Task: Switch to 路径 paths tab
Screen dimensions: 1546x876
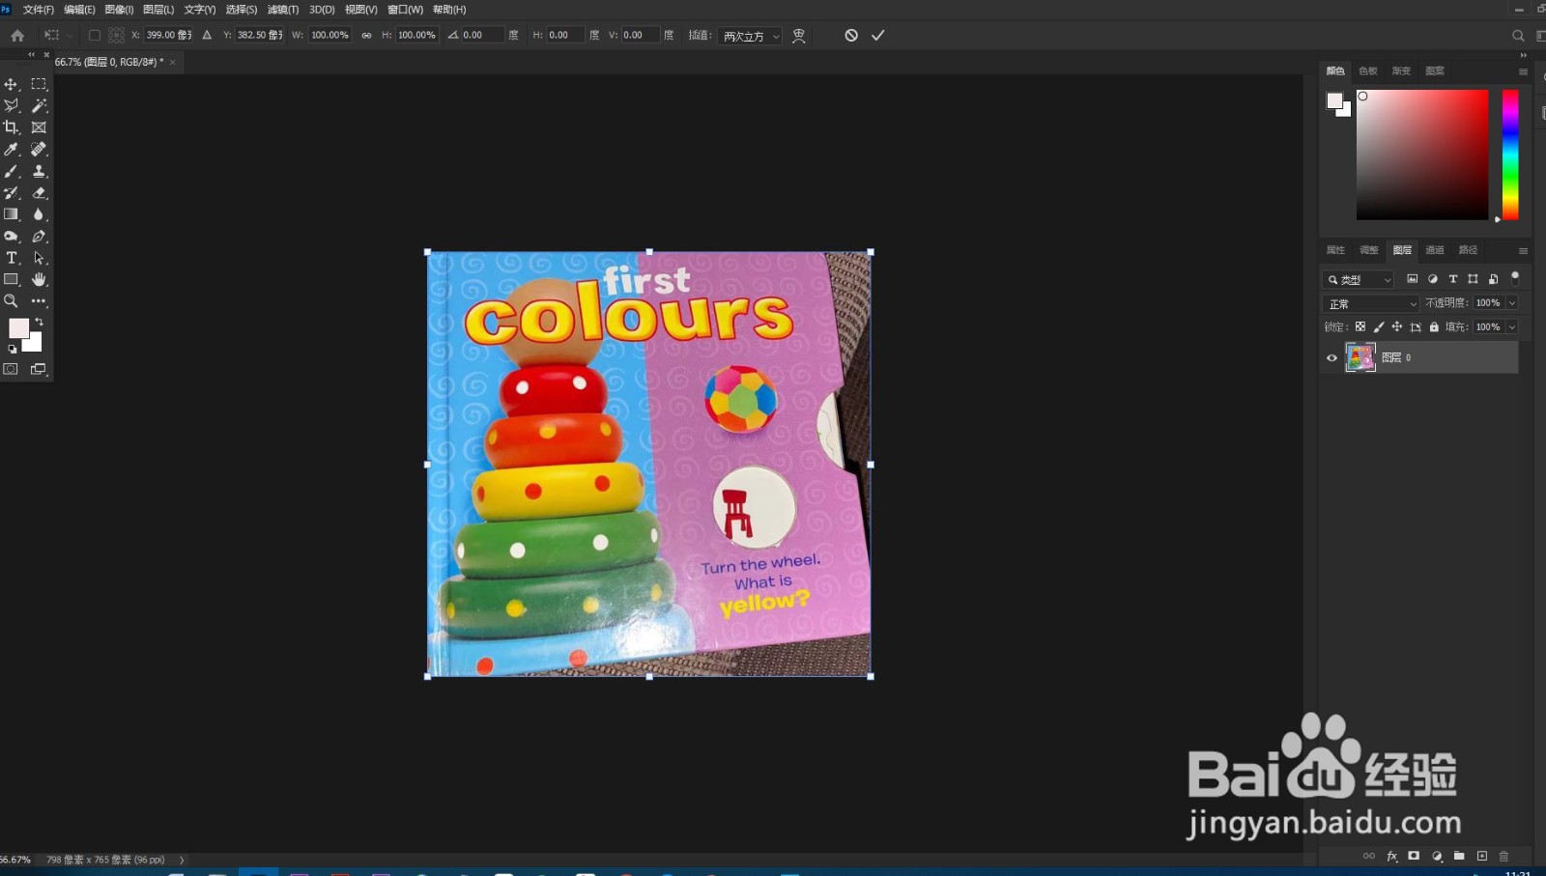Action: pos(1468,250)
